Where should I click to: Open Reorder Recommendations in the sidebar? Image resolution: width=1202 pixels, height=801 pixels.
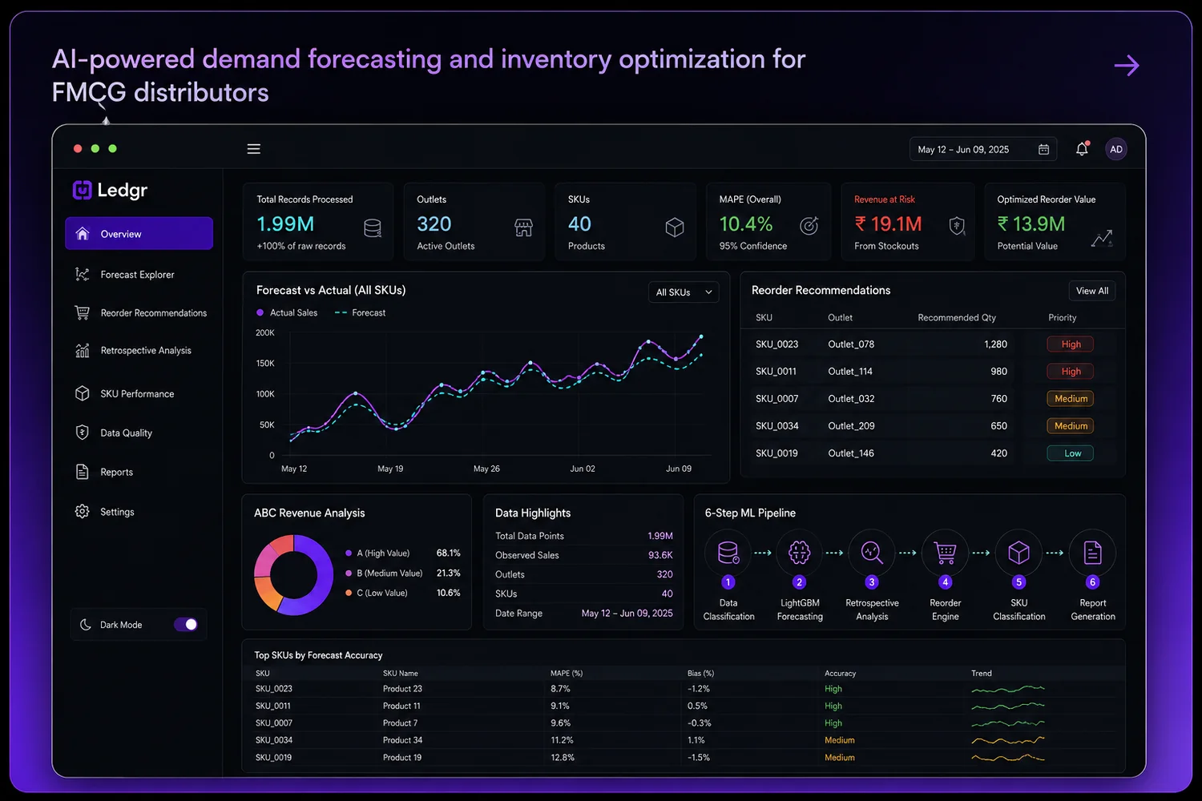154,313
